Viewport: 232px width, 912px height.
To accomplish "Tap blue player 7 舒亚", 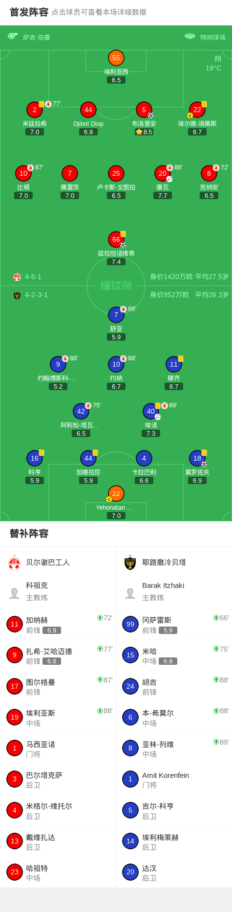I will point(116,315).
